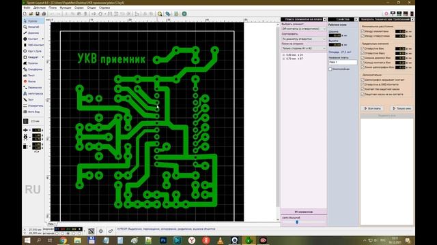Image resolution: width=437 pixels, height=245 pixels.
Task: Select the Измеритель measure tool
Action: (33, 105)
